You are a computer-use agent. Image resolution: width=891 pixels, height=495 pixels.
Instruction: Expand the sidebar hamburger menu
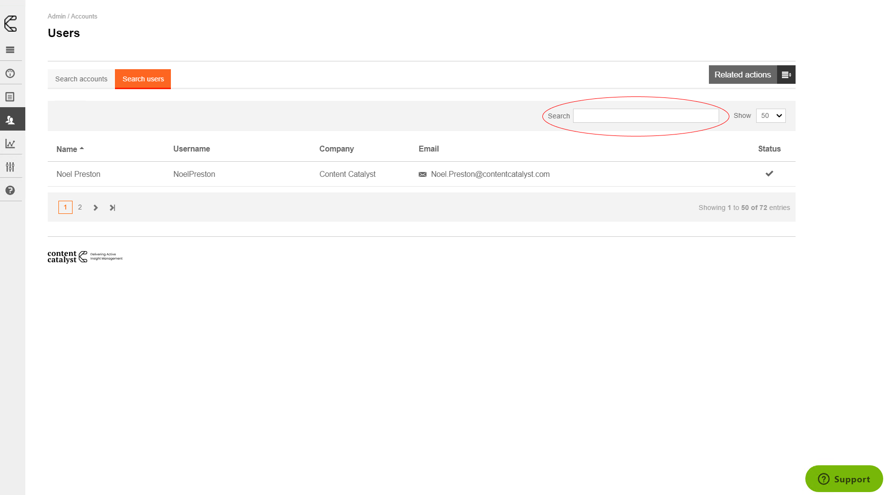10,50
